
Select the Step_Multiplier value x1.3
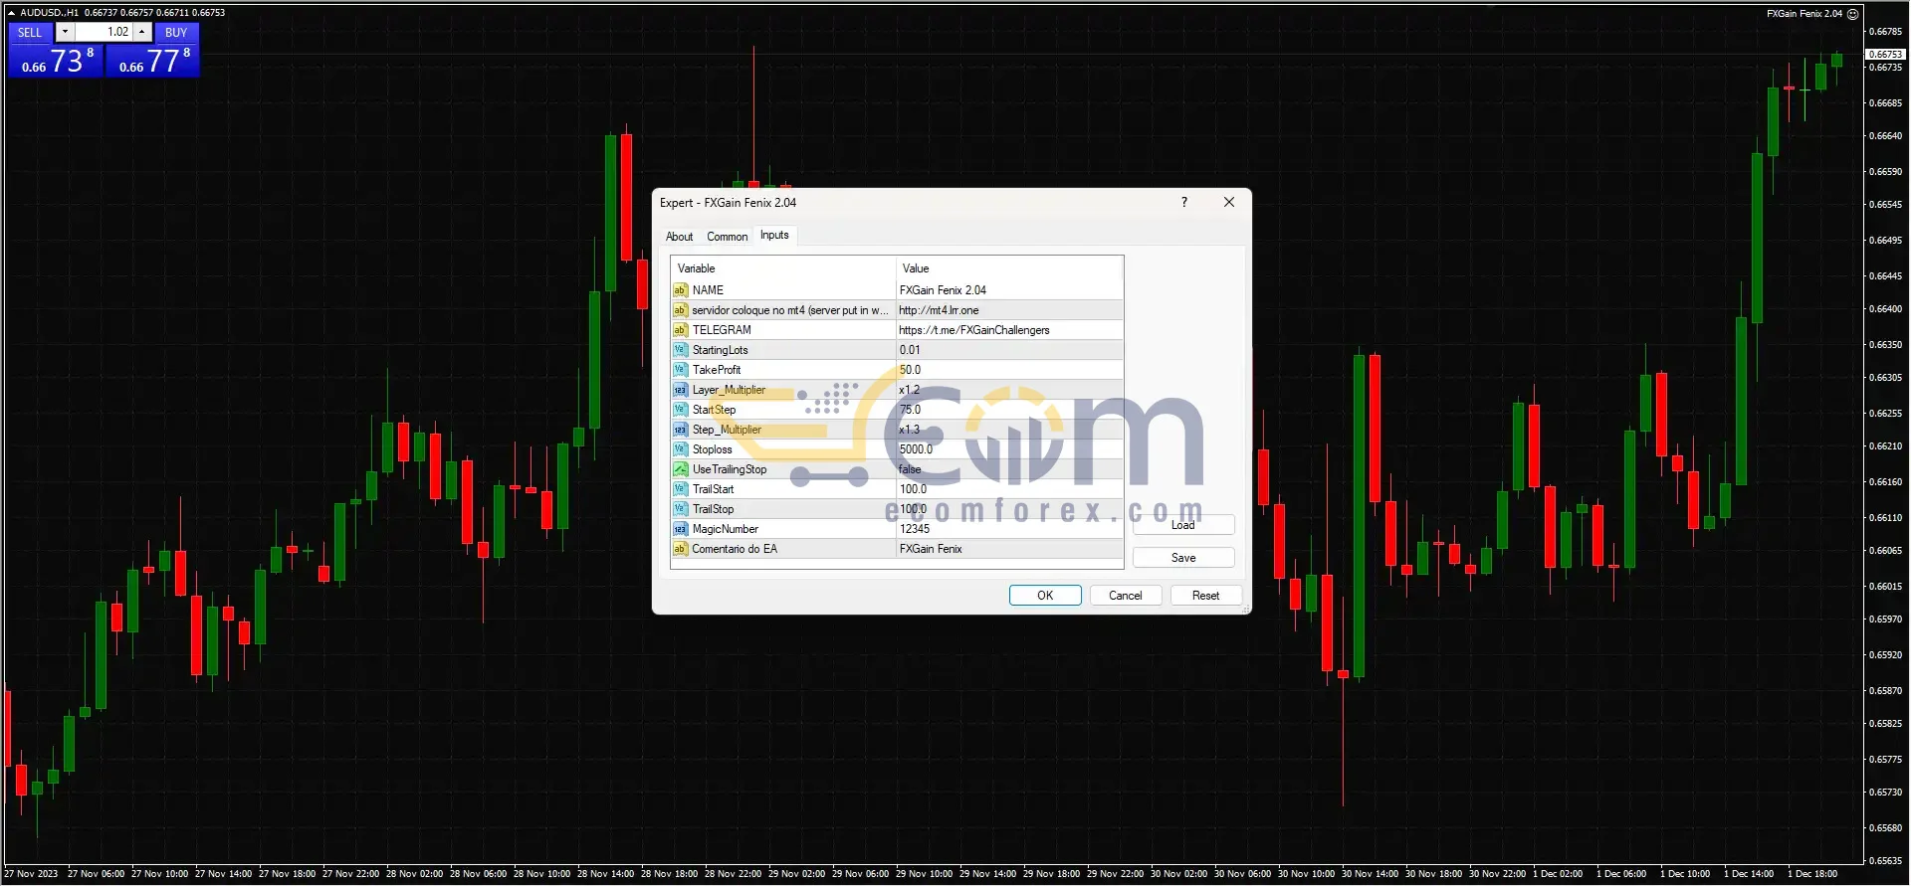(909, 430)
